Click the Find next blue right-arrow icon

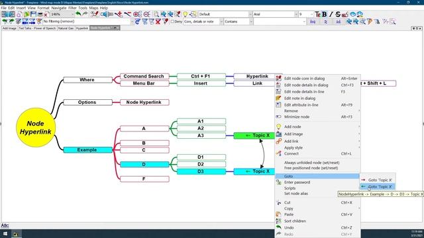356,21
